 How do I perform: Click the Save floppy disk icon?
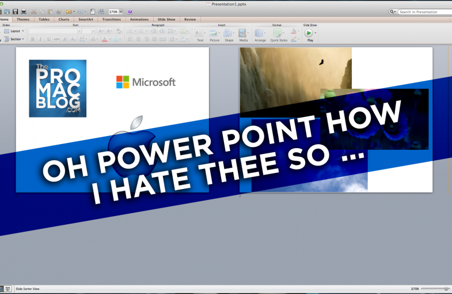tap(16, 12)
